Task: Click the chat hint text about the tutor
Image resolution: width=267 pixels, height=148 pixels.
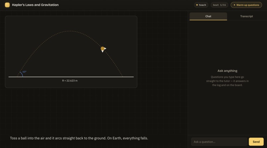Action: click(x=227, y=81)
